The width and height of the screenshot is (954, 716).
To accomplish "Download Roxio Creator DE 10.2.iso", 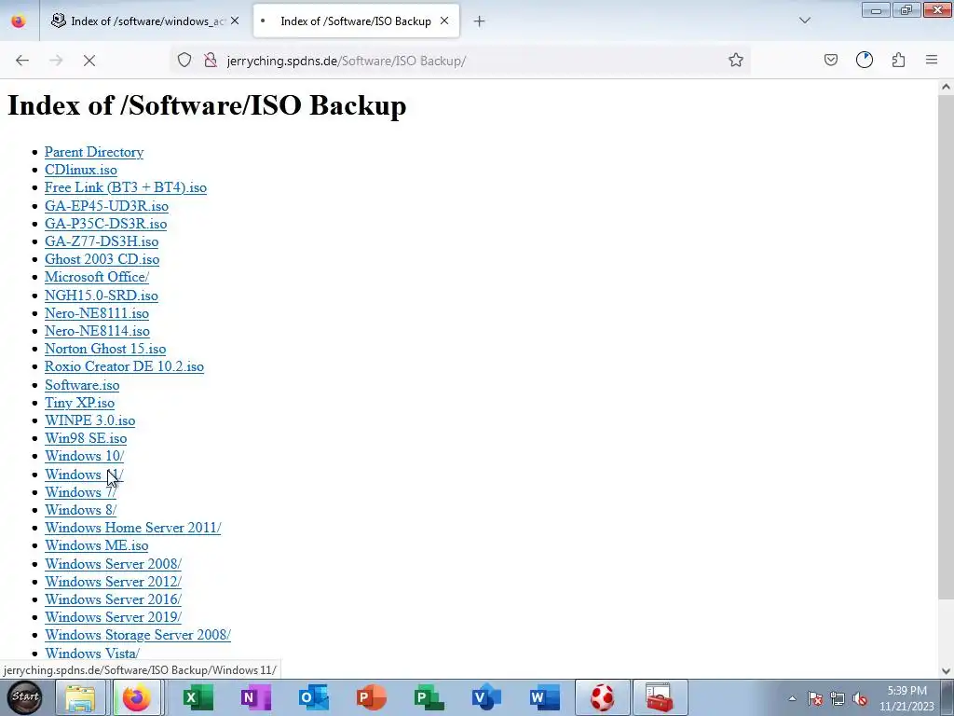I will click(124, 365).
